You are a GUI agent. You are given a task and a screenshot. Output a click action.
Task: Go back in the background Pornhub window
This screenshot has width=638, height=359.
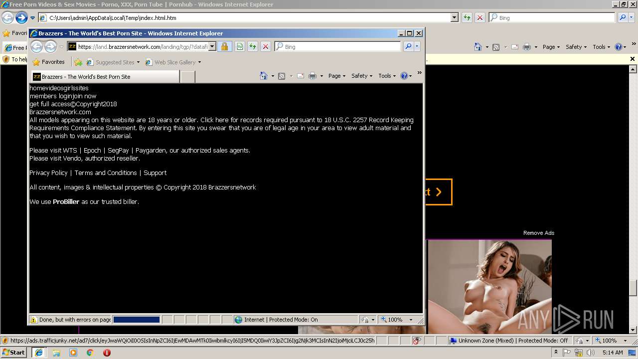pos(7,17)
